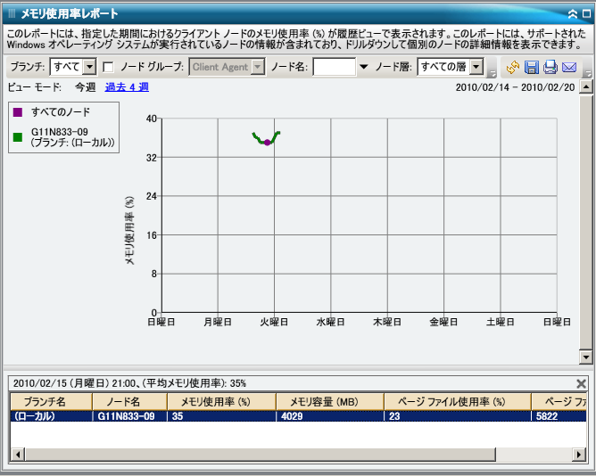The width and height of the screenshot is (596, 476).
Task: Click the purple data point on the chart
Action: [x=268, y=143]
